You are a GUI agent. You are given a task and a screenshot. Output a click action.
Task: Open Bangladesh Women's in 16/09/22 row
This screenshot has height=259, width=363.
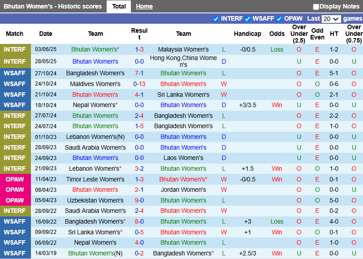[x=95, y=221]
